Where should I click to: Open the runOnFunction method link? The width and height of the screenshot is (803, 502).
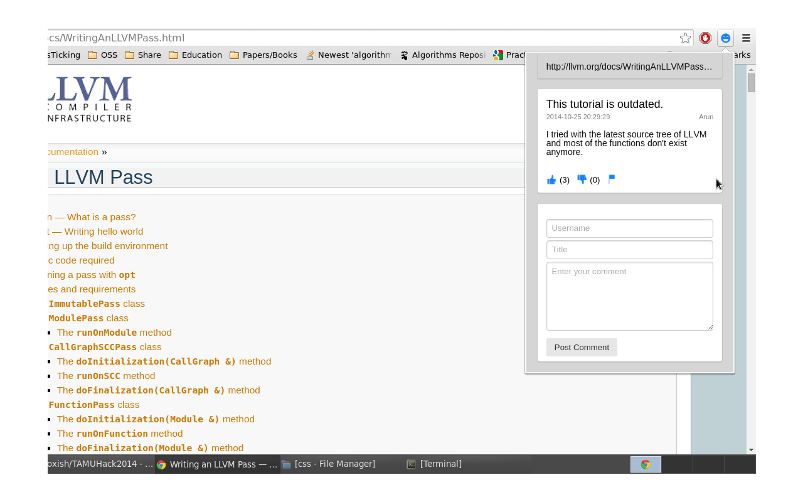tap(120, 434)
